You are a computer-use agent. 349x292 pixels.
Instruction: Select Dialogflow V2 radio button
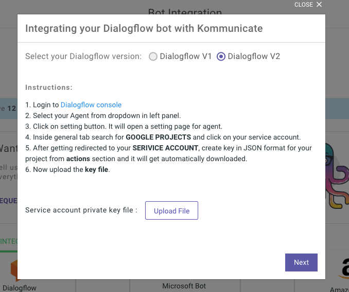[221, 56]
